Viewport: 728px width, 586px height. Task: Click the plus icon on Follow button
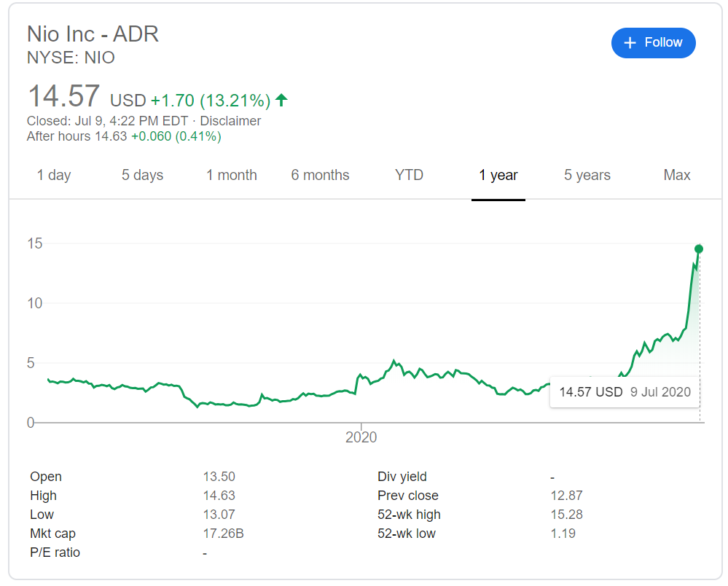[x=630, y=43]
